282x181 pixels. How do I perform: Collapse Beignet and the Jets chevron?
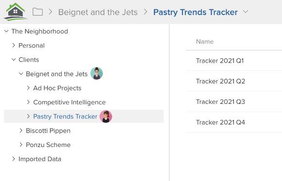(x=21, y=74)
